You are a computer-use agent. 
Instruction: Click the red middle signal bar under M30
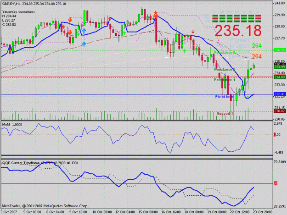tap(237, 18)
